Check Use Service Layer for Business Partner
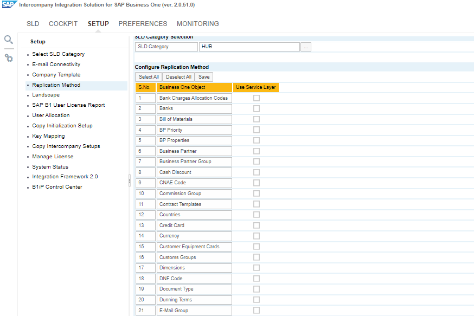474x316 pixels. coord(257,151)
